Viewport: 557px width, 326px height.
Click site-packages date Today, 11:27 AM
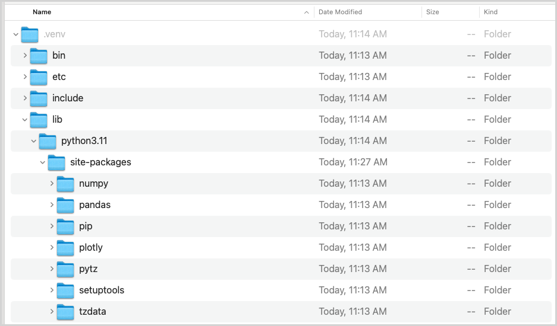[x=353, y=162]
